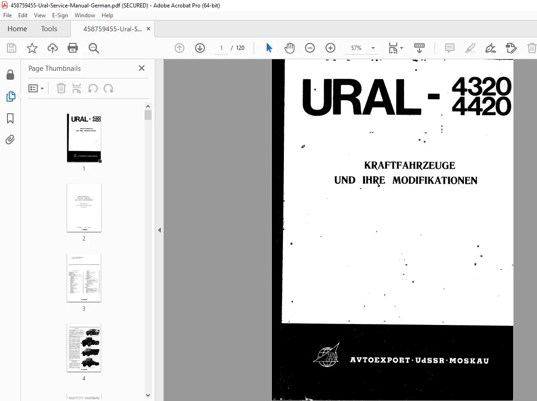Open the Help menu
Screen dimensions: 537x401
tap(107, 15)
